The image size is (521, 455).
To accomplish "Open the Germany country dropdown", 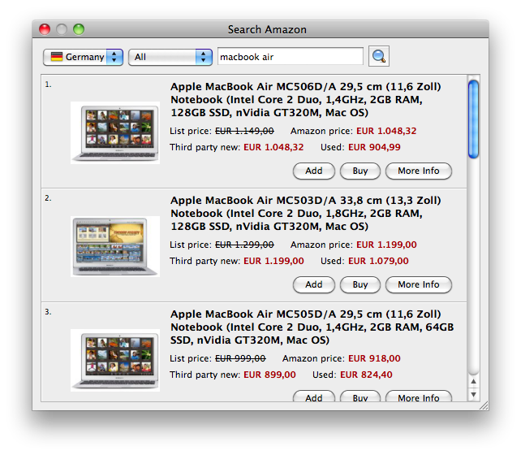I will [x=83, y=57].
